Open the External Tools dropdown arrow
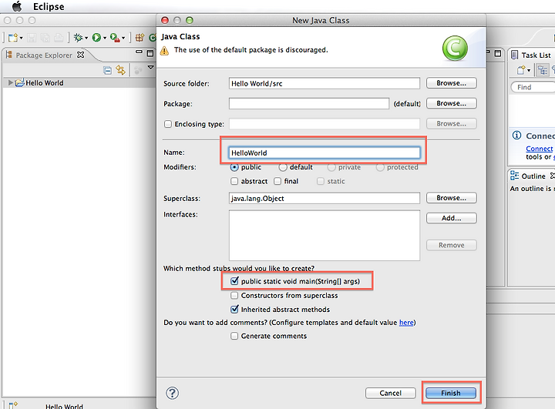The width and height of the screenshot is (555, 409). point(123,38)
